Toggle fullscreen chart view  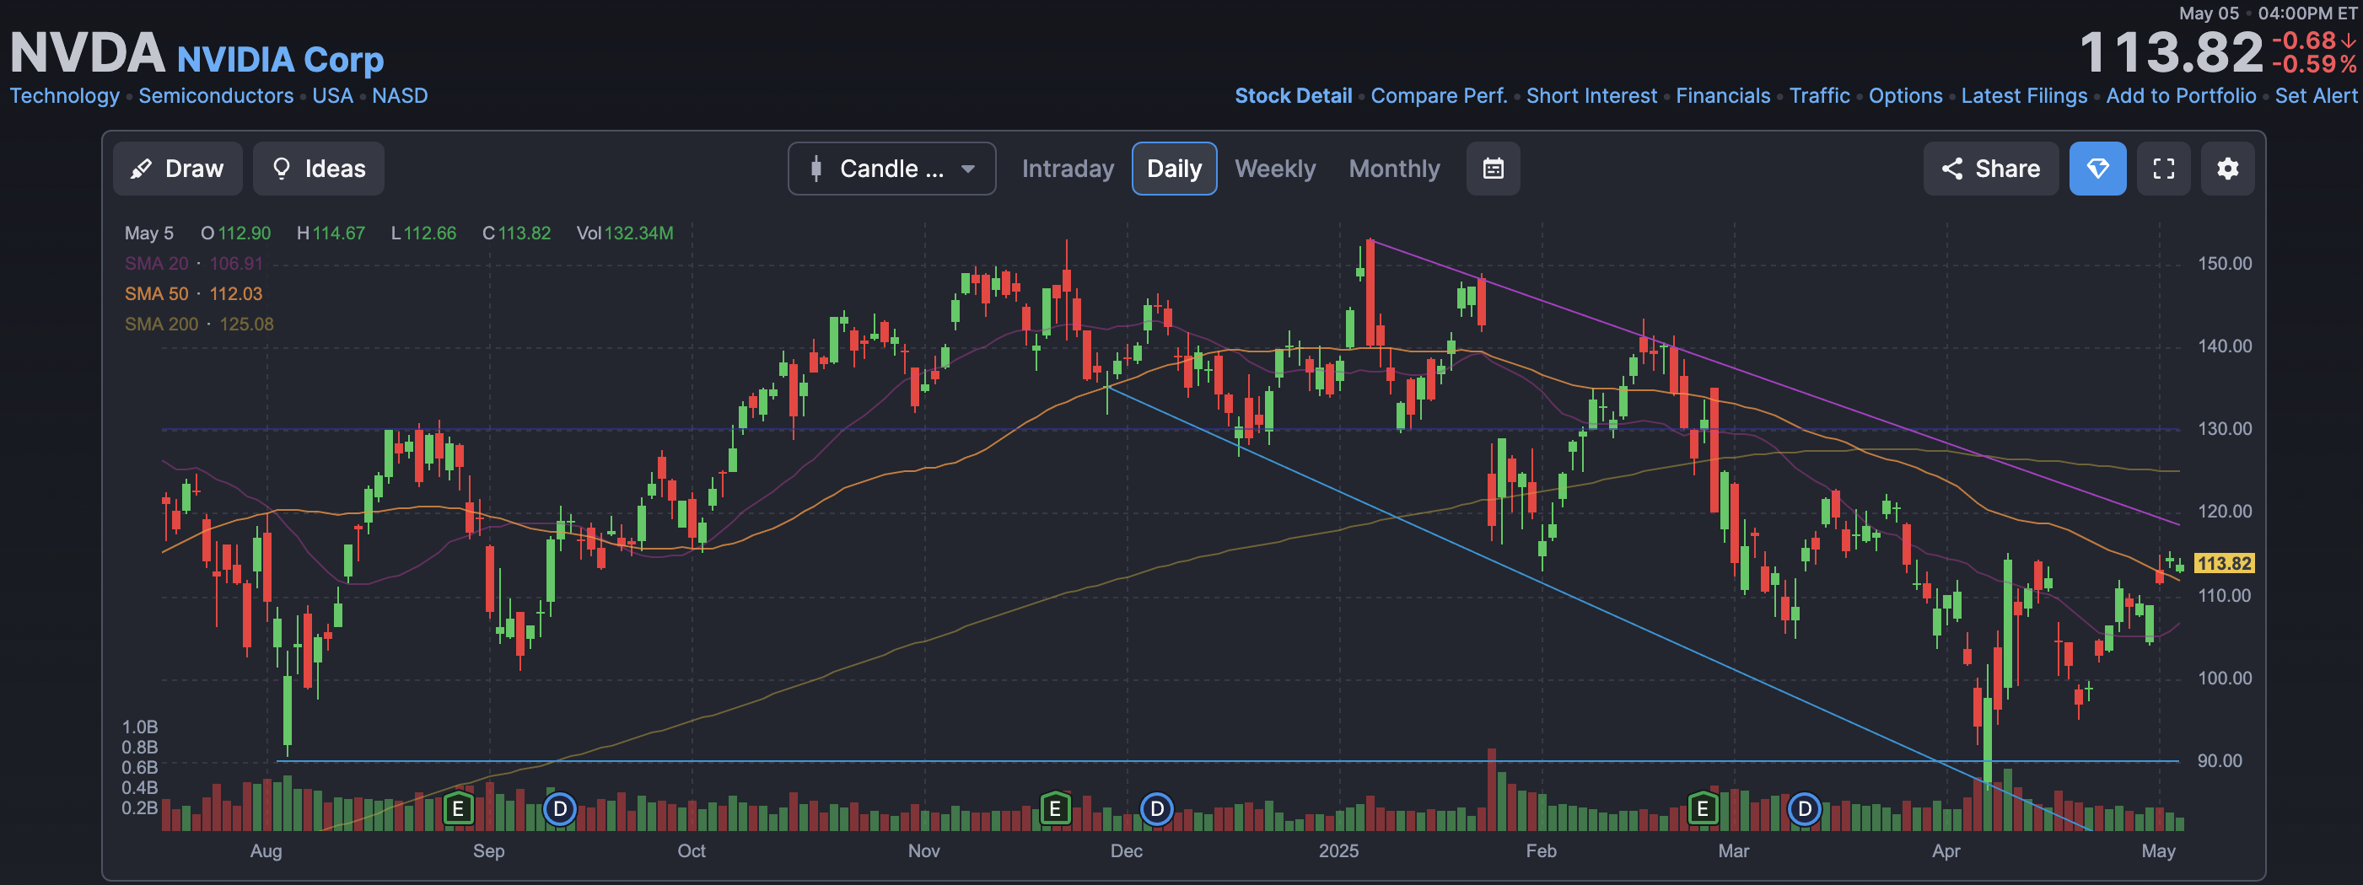click(x=2164, y=169)
